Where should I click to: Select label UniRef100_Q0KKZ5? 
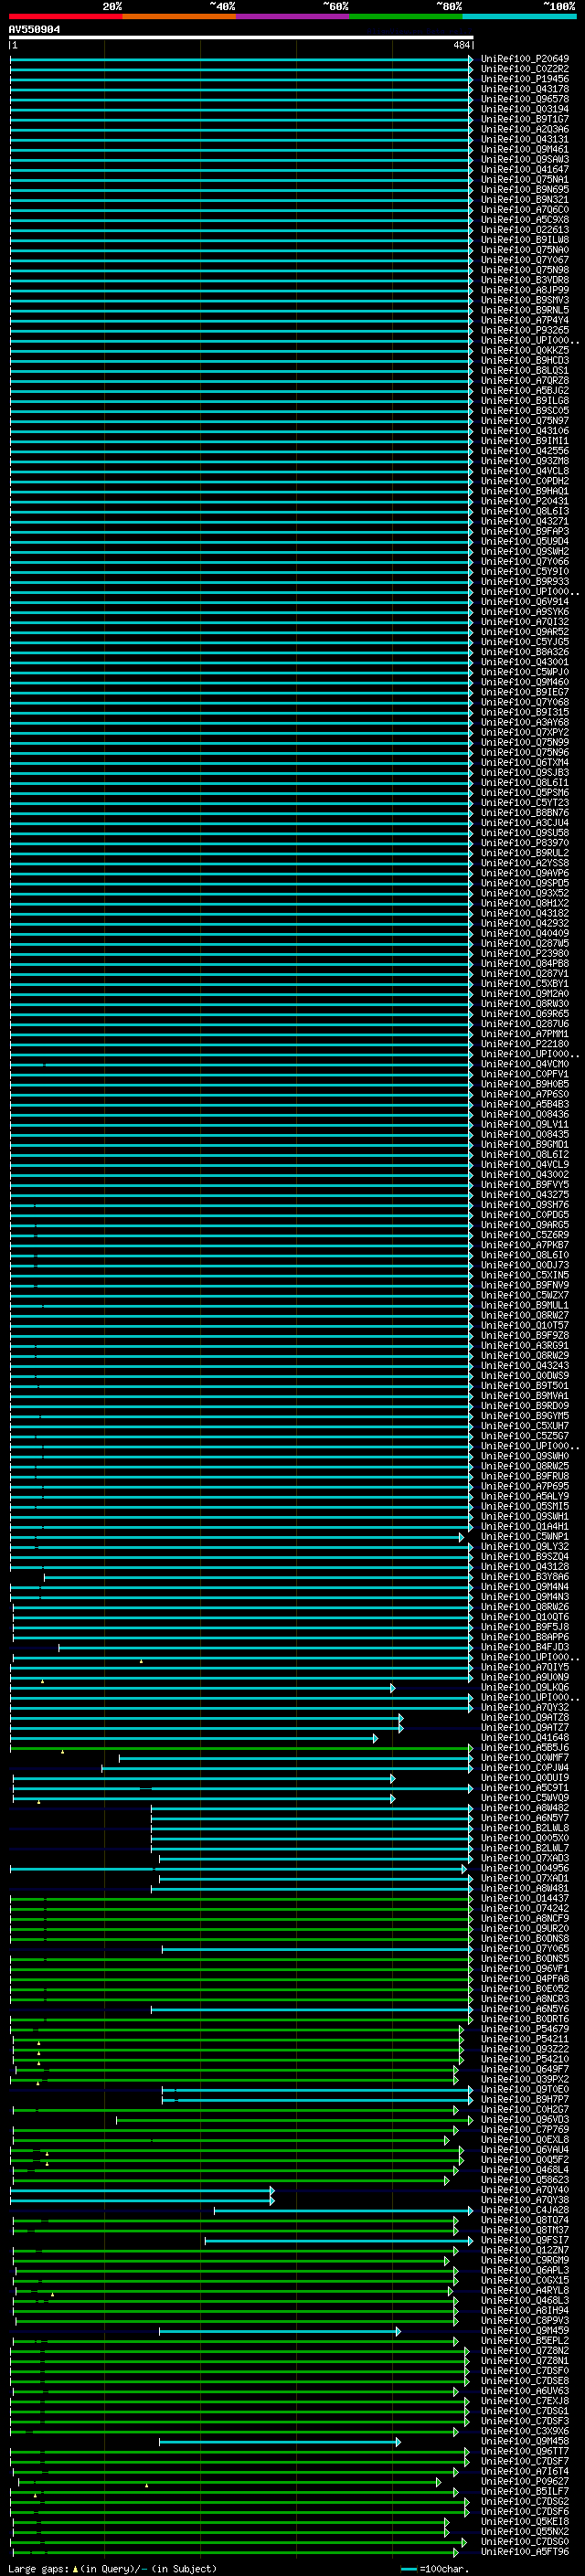point(524,350)
